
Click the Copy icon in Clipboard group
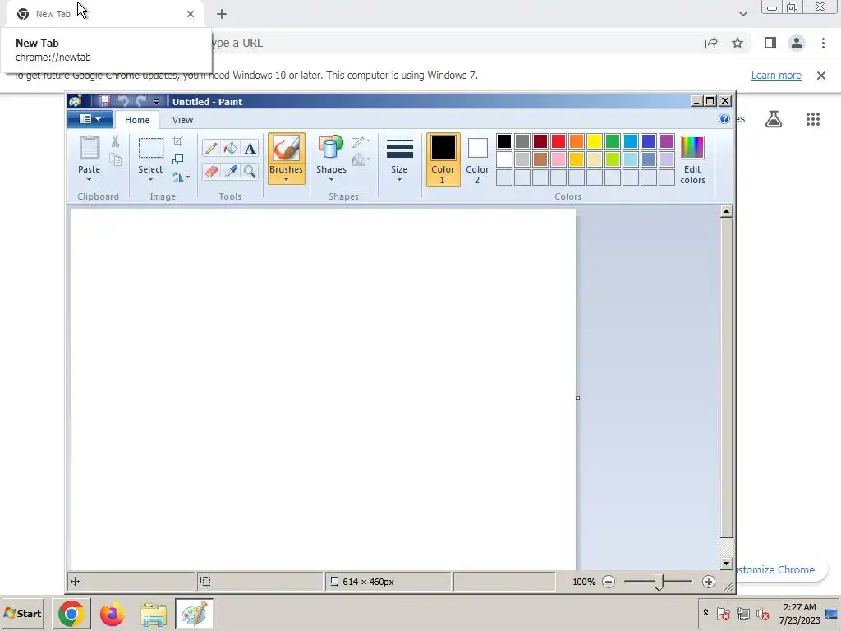pos(115,159)
